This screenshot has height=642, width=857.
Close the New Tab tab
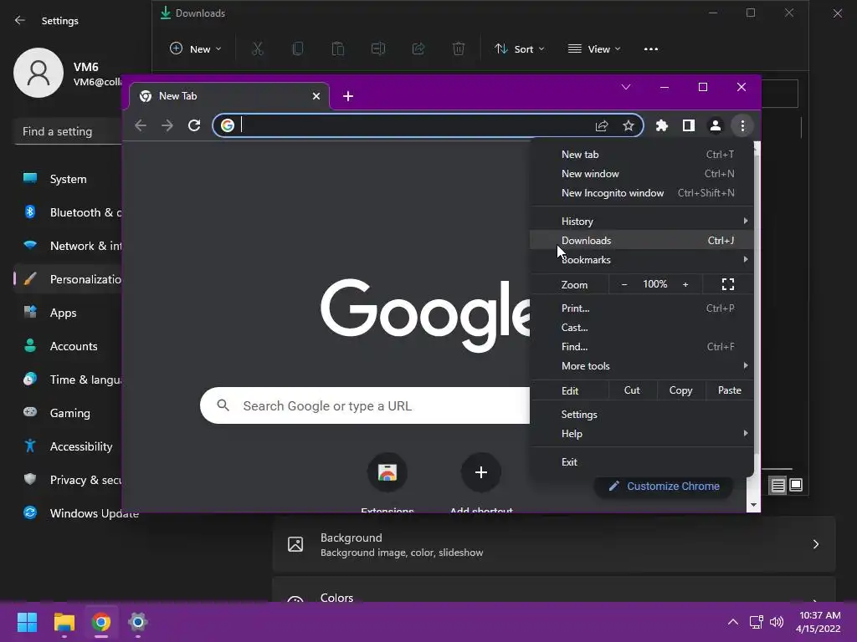tap(316, 96)
